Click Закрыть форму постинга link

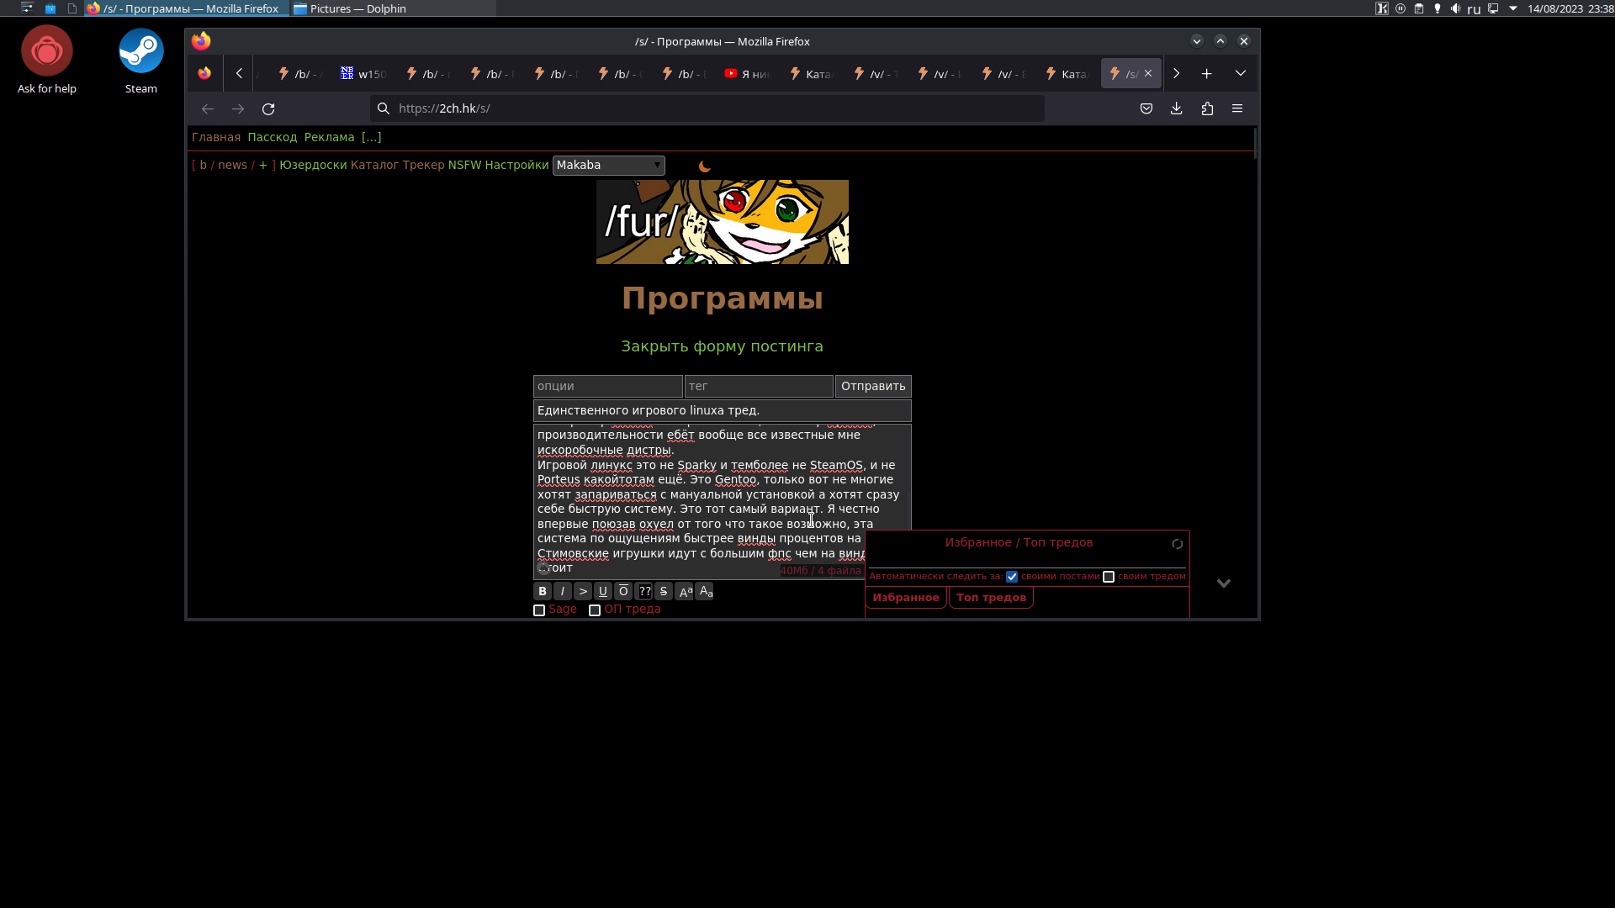[722, 346]
